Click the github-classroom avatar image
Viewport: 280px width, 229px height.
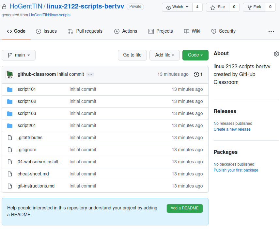coord(10,74)
